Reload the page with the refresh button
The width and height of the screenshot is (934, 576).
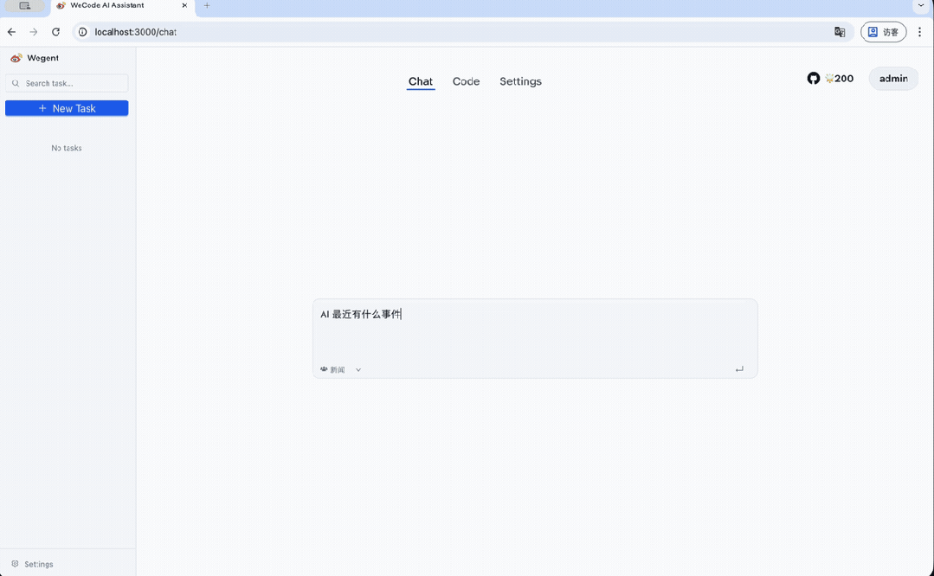(55, 31)
